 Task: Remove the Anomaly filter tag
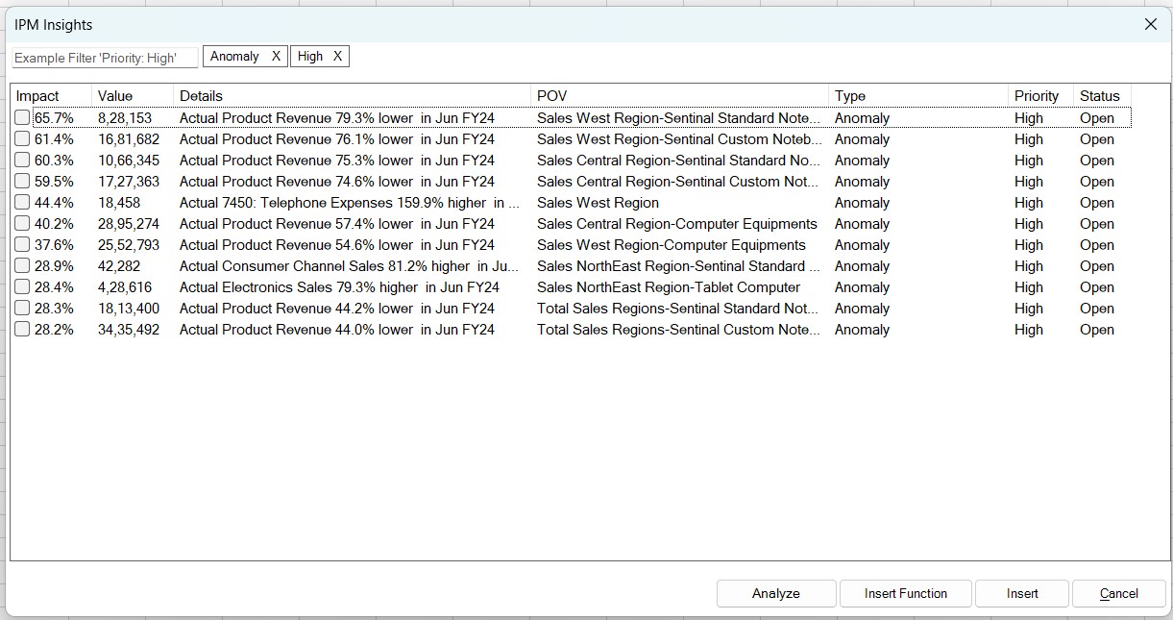tap(276, 57)
